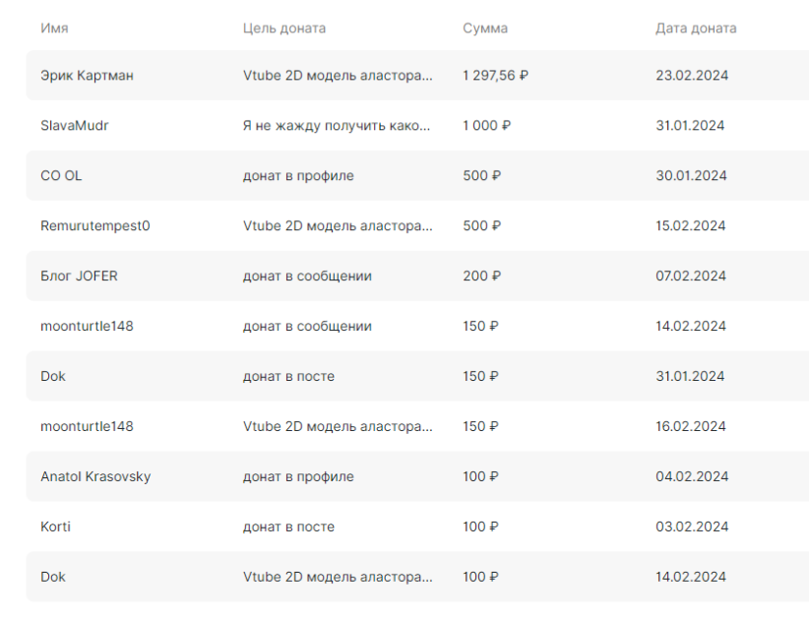Click the Цель доната column header
809x620 pixels.
[x=284, y=28]
